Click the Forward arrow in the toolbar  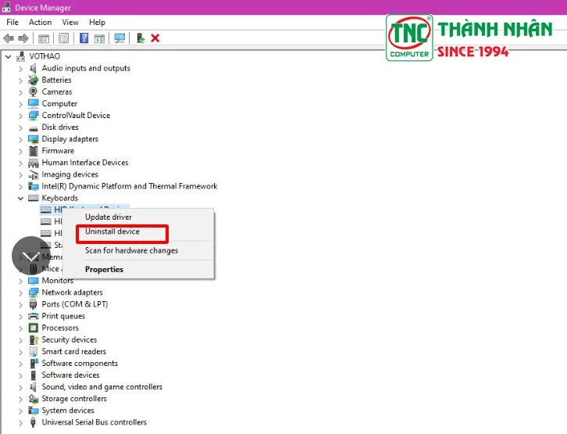pos(24,38)
